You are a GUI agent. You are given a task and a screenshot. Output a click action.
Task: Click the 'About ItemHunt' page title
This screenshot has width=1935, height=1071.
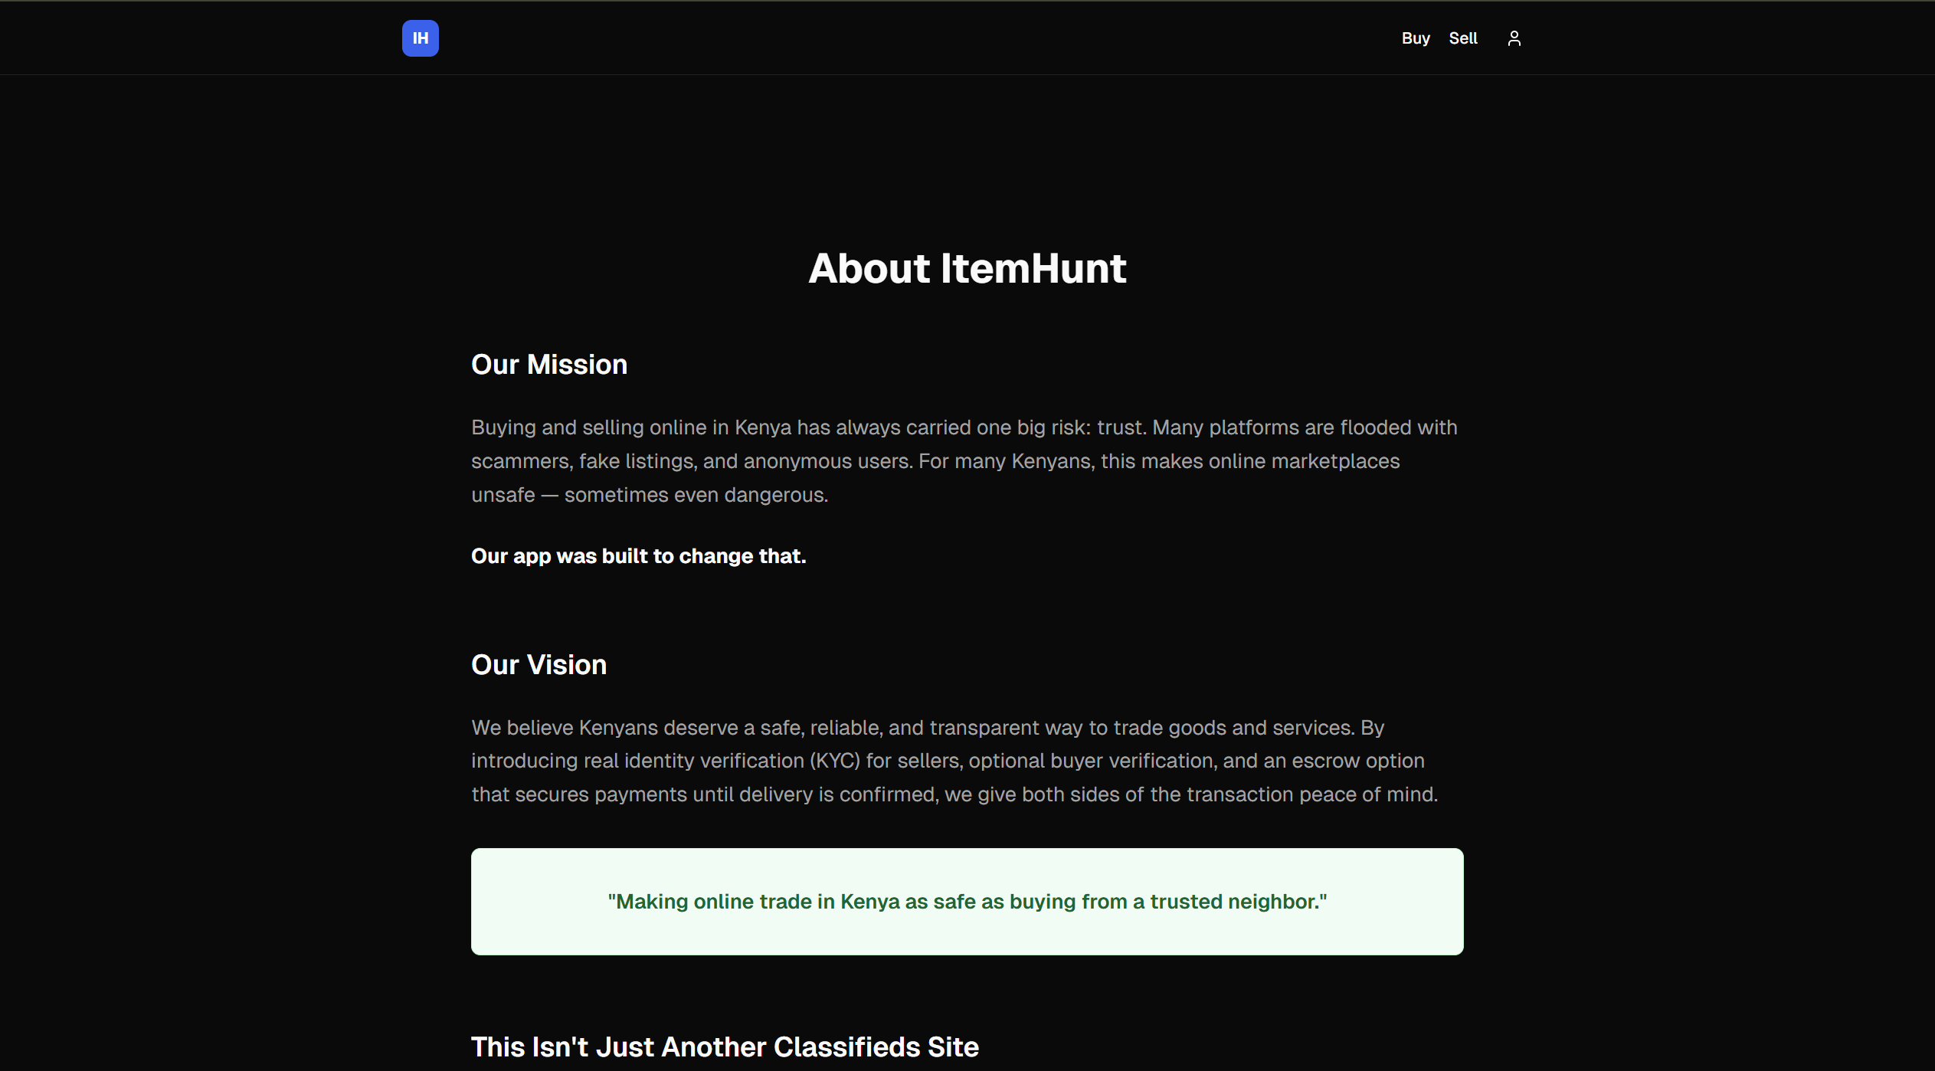[x=967, y=268]
